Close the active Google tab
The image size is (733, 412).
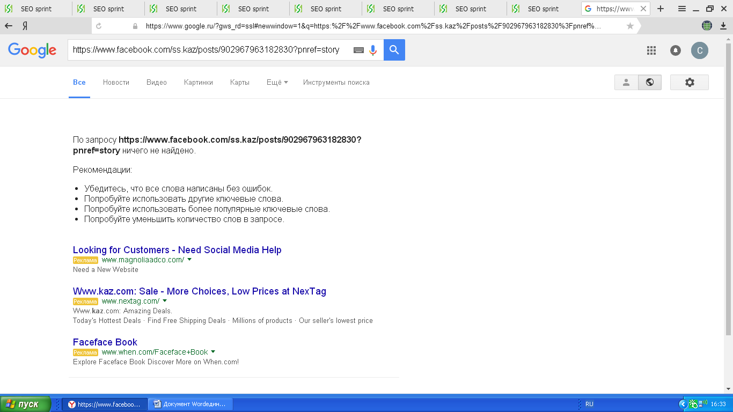pos(643,9)
